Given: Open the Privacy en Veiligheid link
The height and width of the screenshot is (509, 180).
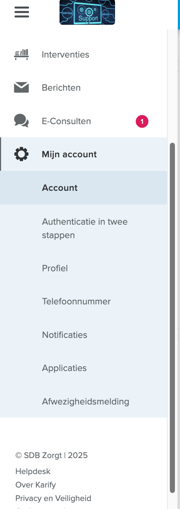Looking at the screenshot, I should point(53,498).
